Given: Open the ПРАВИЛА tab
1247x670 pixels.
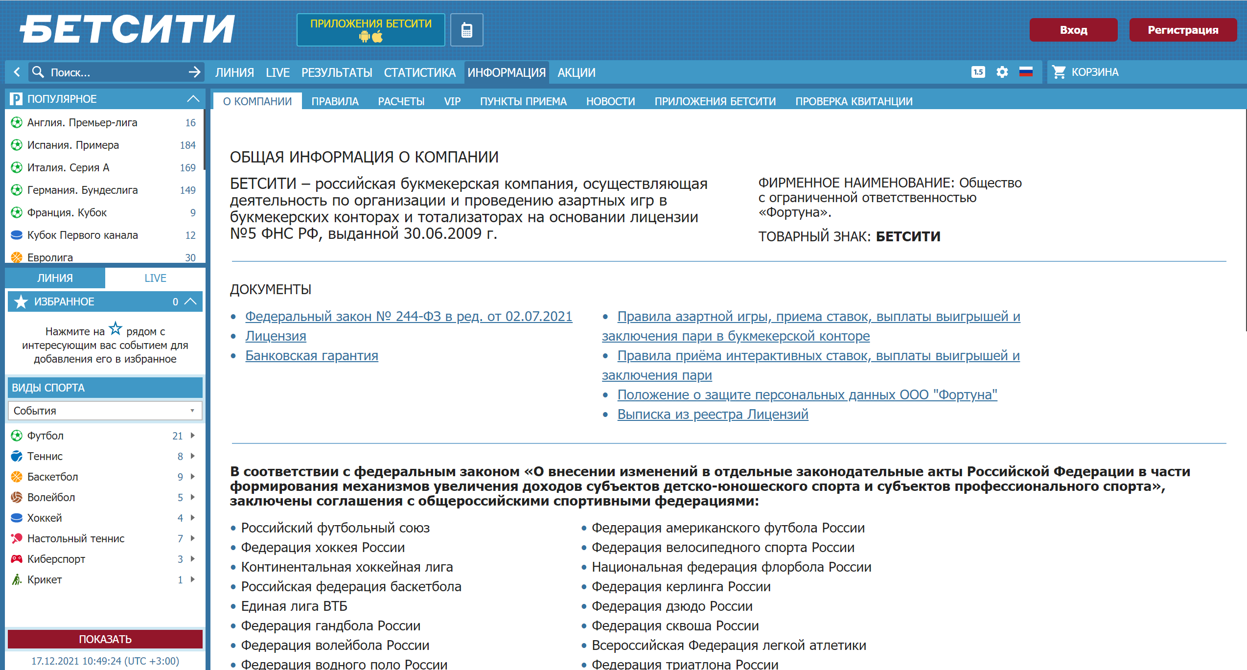Looking at the screenshot, I should [335, 101].
